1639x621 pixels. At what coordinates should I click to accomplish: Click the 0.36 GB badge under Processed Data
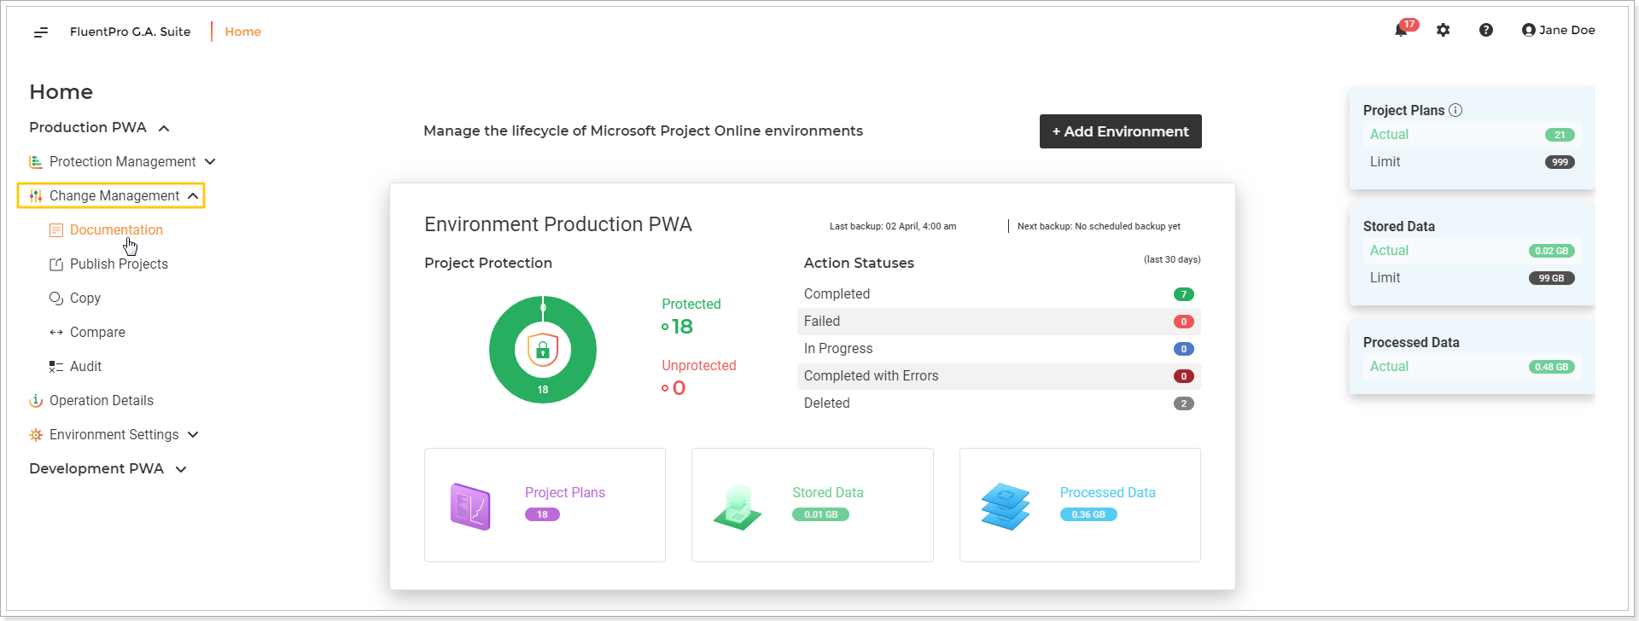pos(1088,514)
